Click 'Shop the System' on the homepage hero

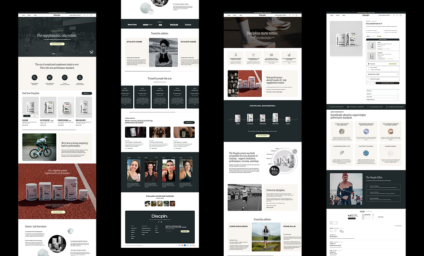(57, 44)
